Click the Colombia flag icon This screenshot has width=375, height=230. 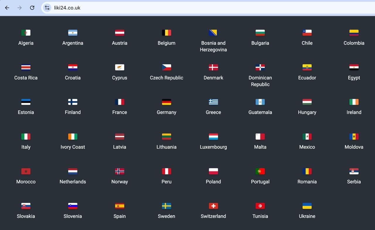(354, 33)
